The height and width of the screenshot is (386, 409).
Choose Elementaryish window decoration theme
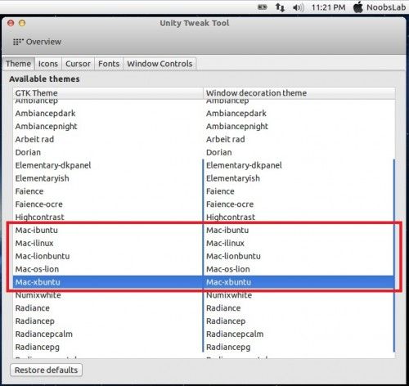(x=299, y=178)
